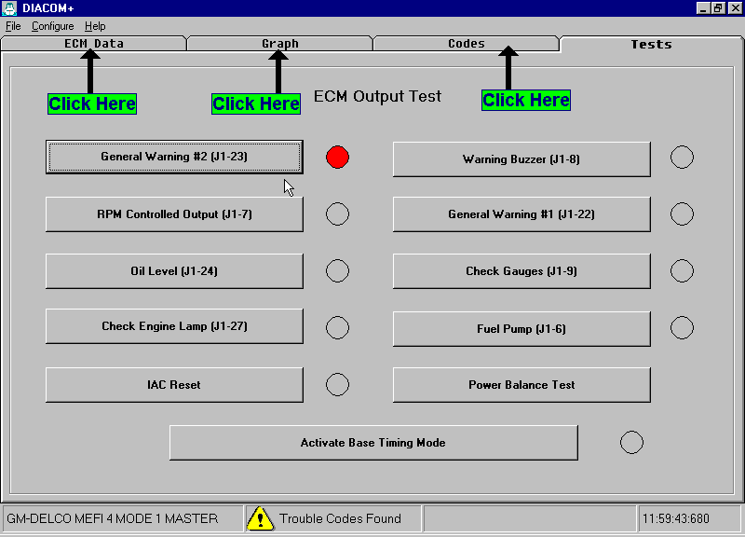Click the ECM Output Test heading
This screenshot has width=745, height=537.
pos(377,96)
